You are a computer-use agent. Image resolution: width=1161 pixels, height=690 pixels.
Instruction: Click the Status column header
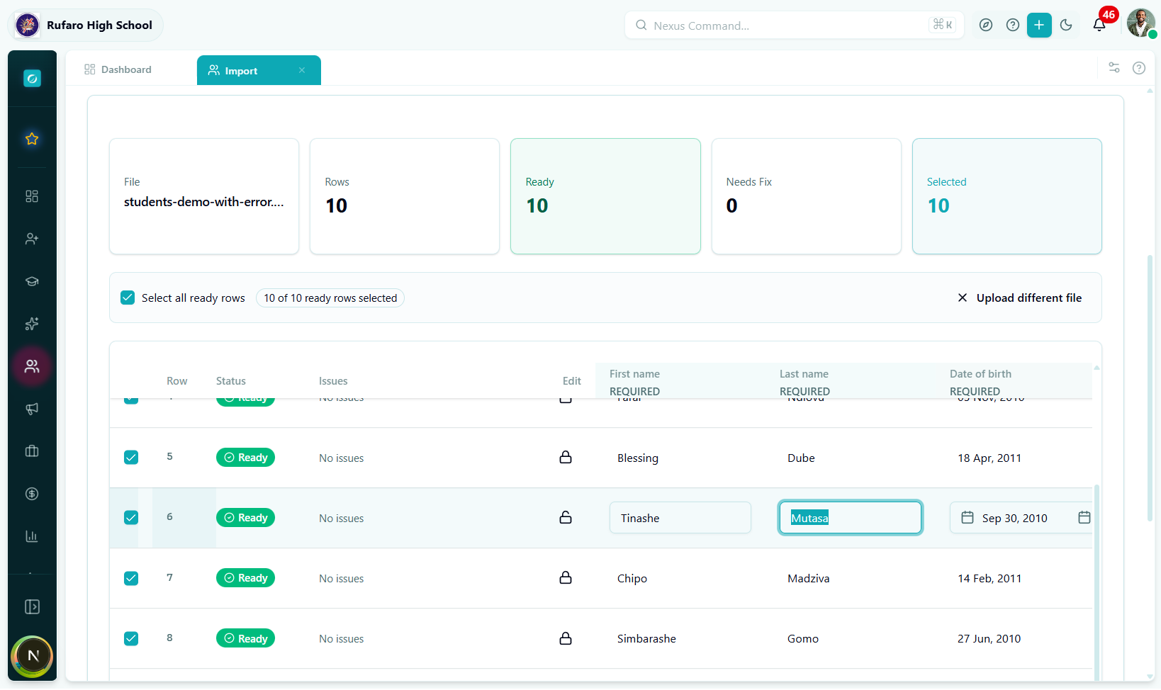231,381
